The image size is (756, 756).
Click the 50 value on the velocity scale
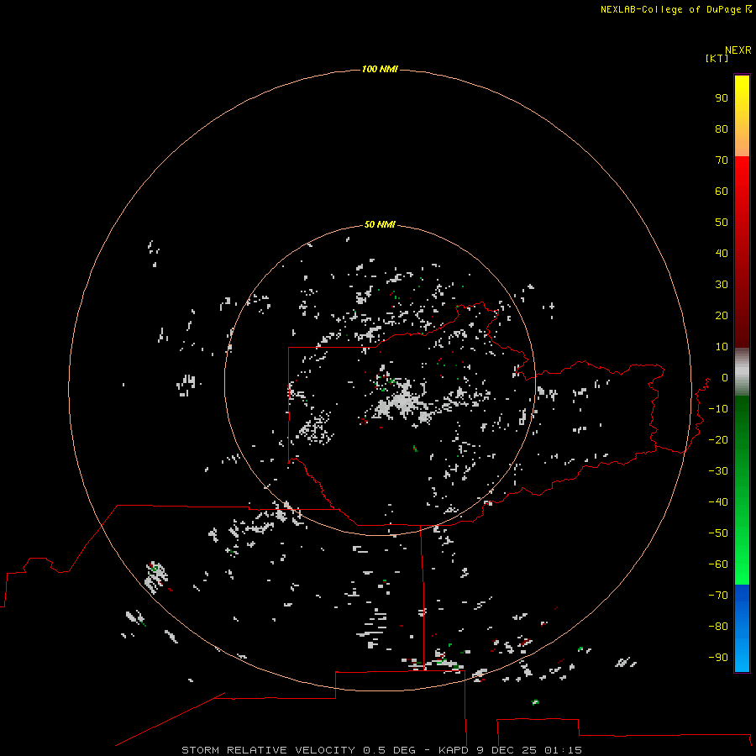(x=722, y=223)
